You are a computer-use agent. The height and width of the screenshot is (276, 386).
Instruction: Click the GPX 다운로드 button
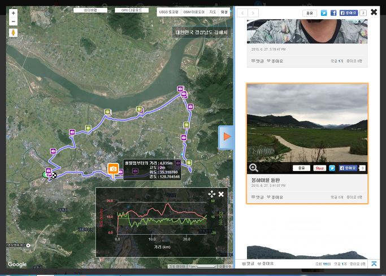tap(132, 10)
